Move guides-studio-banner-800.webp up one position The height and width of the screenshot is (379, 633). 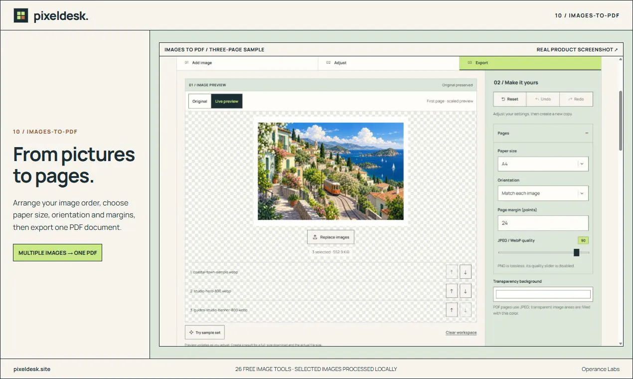pos(451,310)
